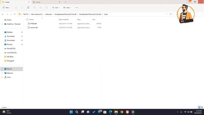Screen dimensions: 204x115
Task: Open weather widget on taskbar
Action: 7,112
